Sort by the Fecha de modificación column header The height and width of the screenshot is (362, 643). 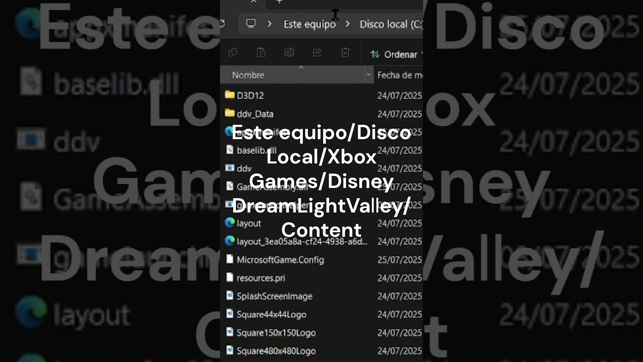point(400,75)
